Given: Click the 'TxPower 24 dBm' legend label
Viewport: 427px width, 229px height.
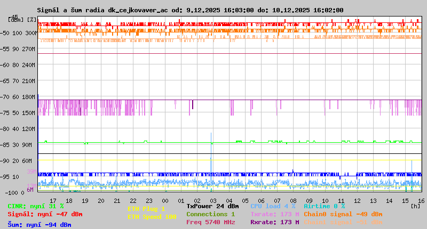Looking at the screenshot, I should click(212, 206).
